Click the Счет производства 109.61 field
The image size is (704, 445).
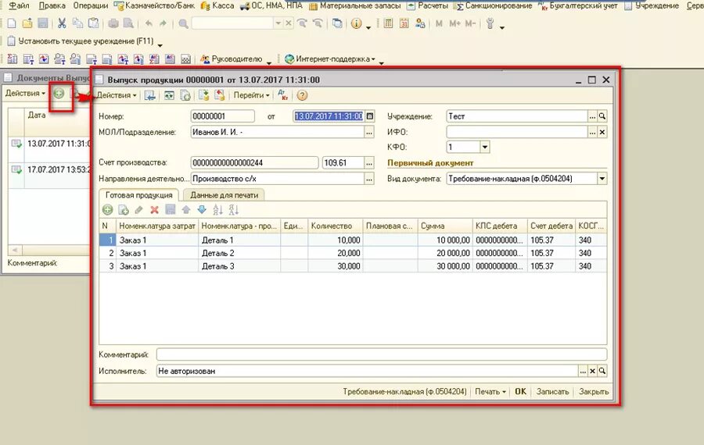pos(343,162)
